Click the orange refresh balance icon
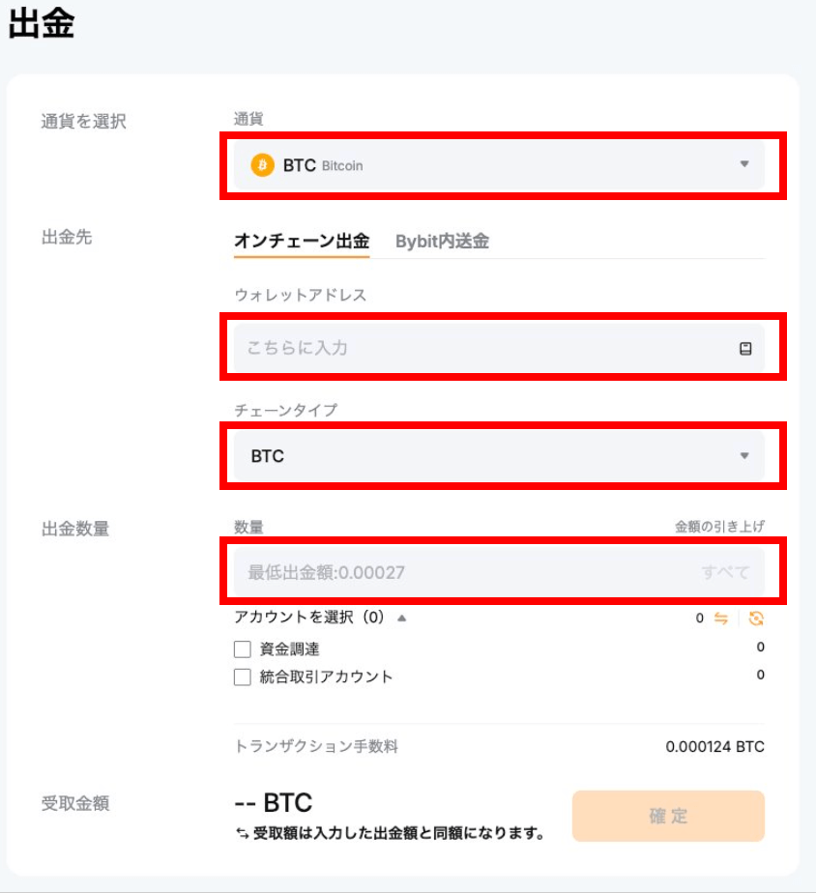 756,619
